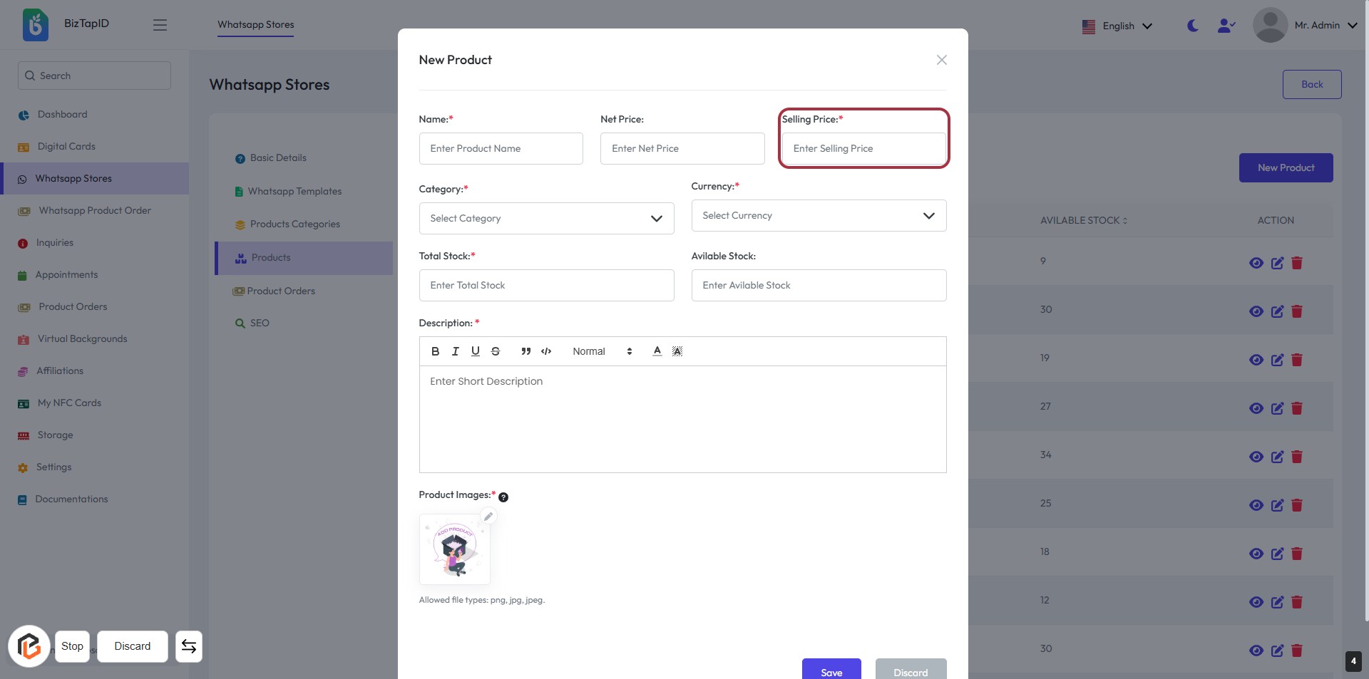Switch to the Whatsapp Templates section
The height and width of the screenshot is (679, 1369).
click(294, 192)
